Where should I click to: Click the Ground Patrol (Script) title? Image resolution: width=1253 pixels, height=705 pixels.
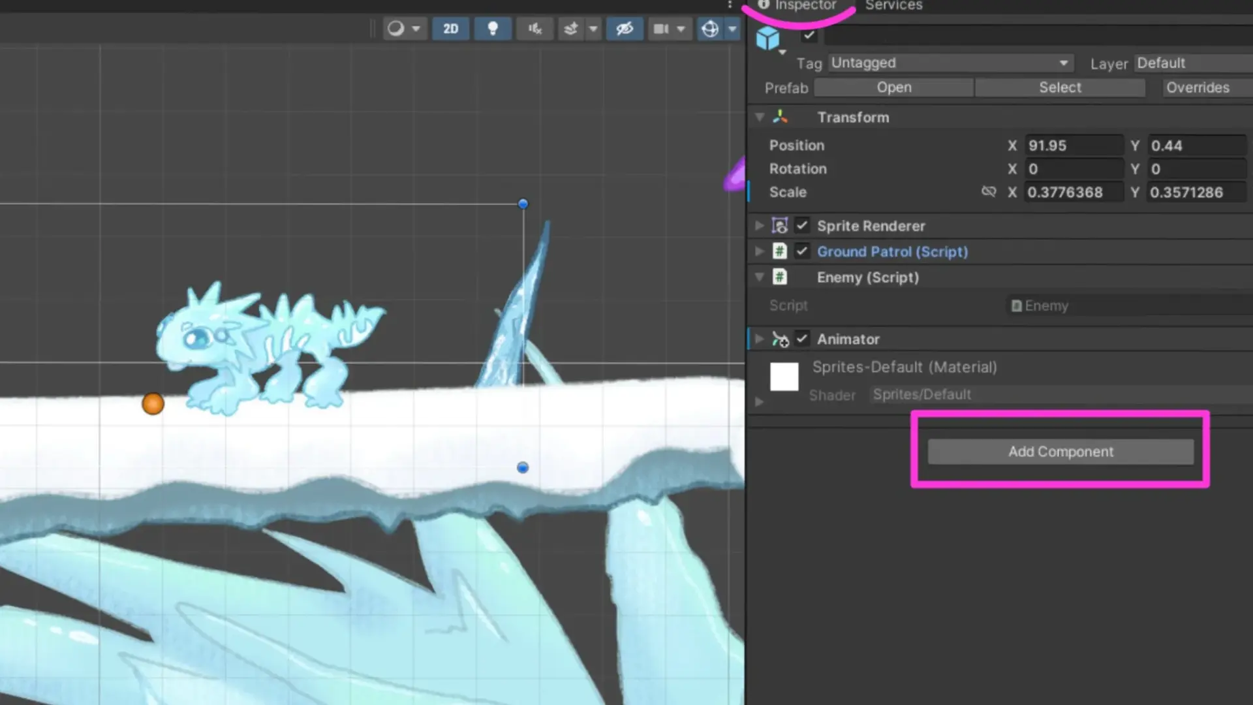click(892, 251)
